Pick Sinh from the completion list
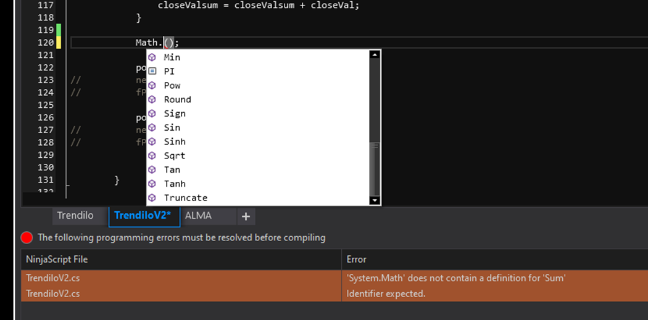Viewport: 648px width, 320px height. point(175,142)
